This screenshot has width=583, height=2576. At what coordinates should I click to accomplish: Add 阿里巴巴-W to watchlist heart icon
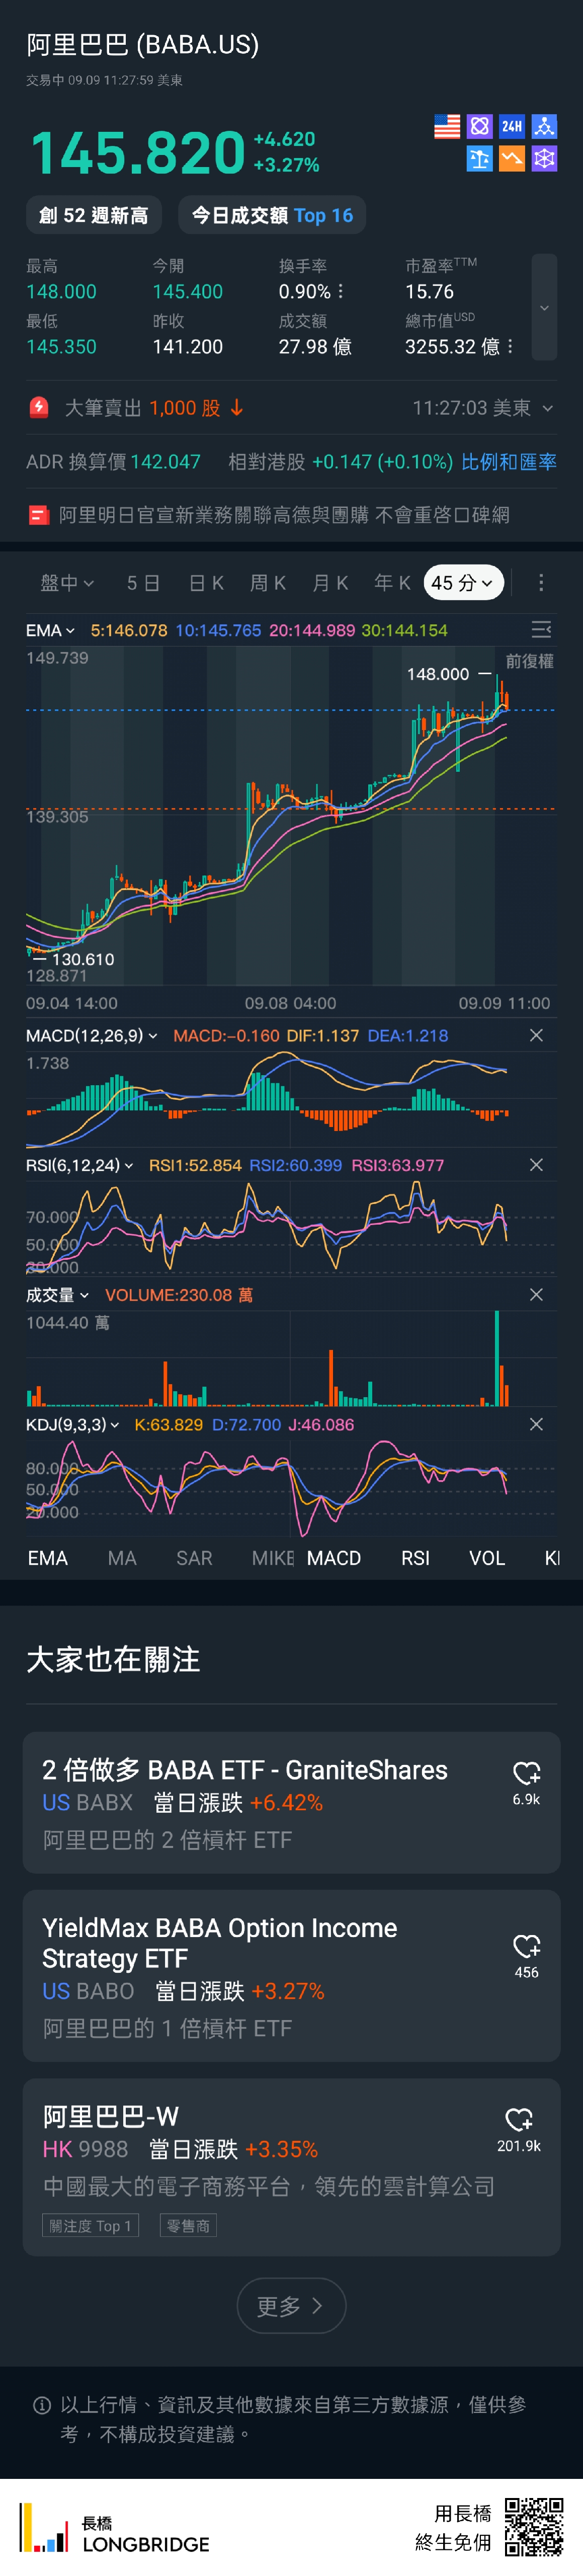pos(519,2120)
